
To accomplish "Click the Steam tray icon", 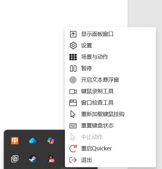I will [x=33, y=159].
